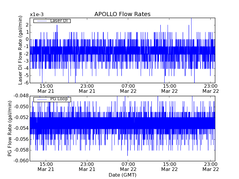Click "15:00 Mar 22" tick under the bottom plot
This screenshot has height=179, width=239.
pyautogui.click(x=169, y=166)
